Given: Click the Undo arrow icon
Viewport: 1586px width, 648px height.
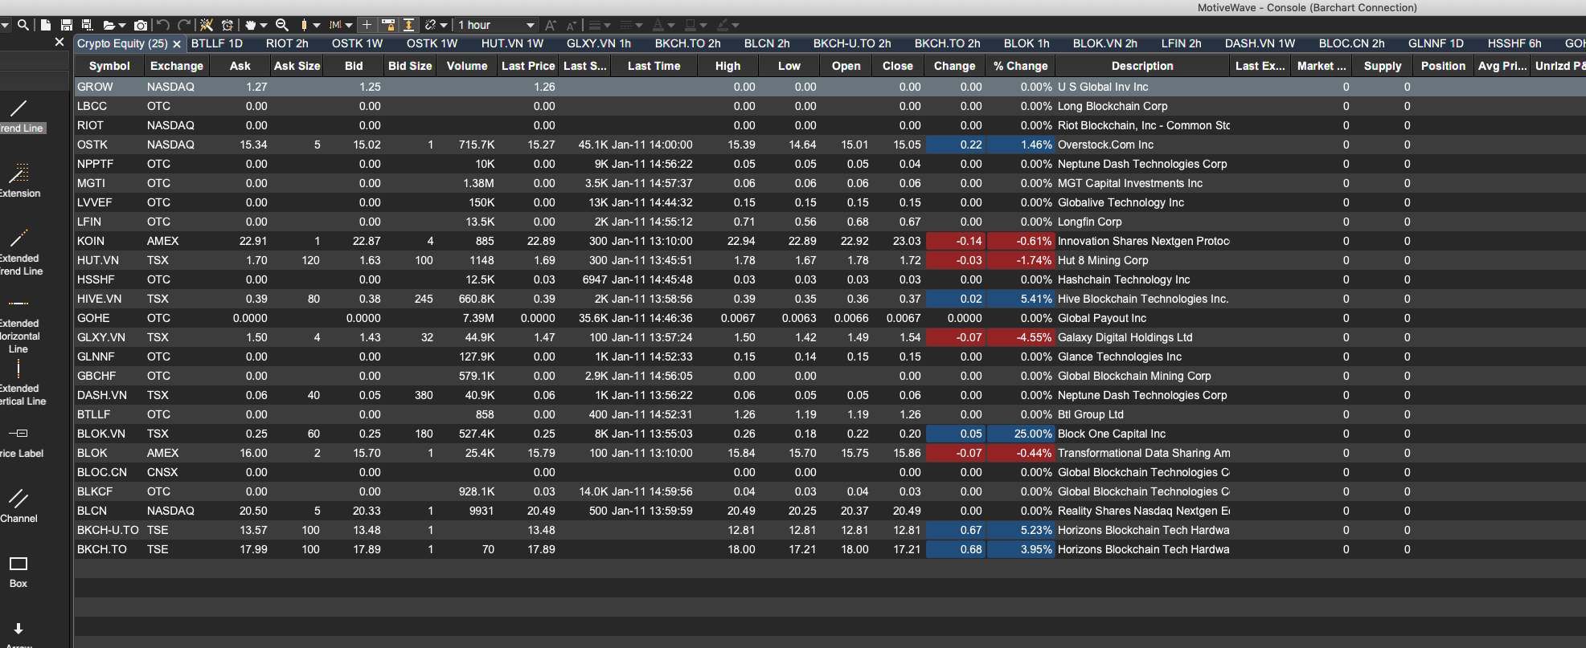Looking at the screenshot, I should tap(163, 25).
